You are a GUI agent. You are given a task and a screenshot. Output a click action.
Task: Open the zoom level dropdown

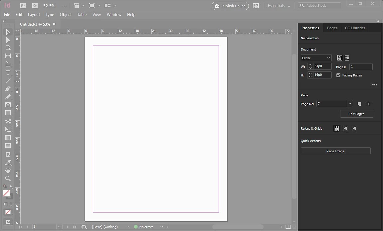click(x=64, y=6)
